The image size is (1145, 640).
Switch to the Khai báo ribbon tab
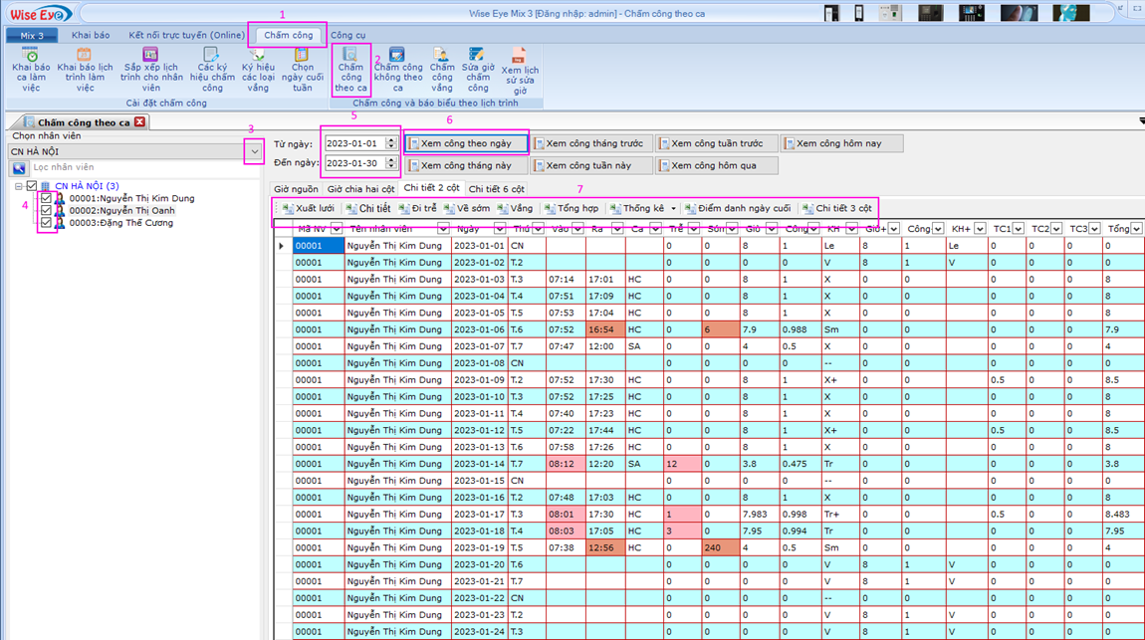click(91, 35)
